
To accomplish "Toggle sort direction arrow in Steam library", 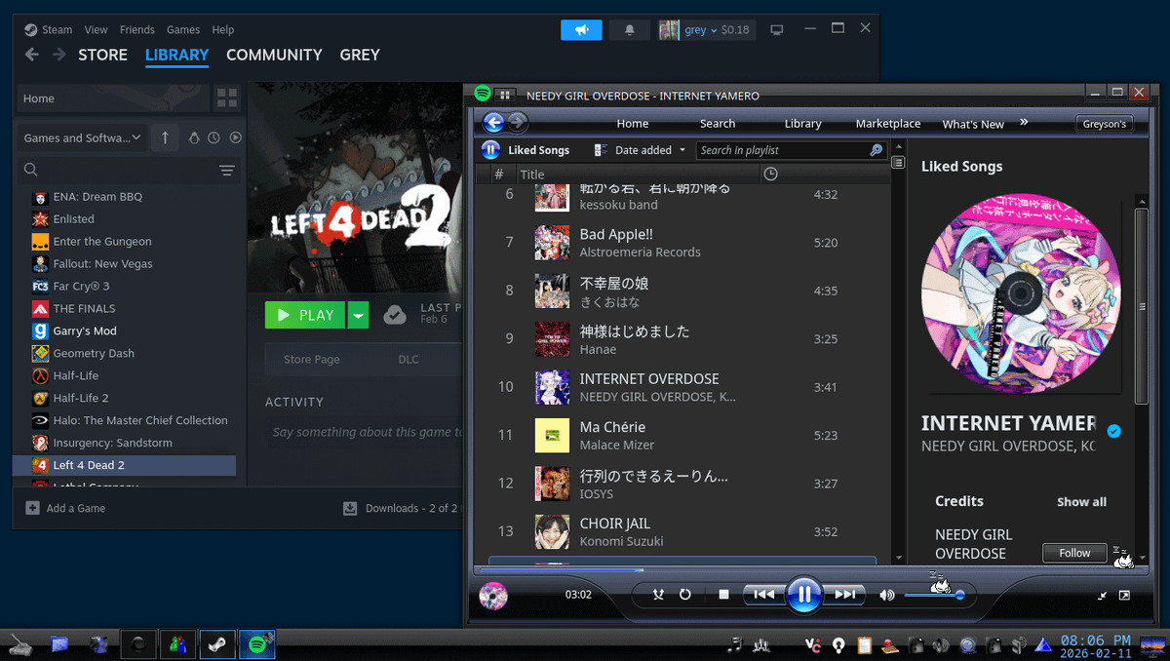I will [x=165, y=137].
